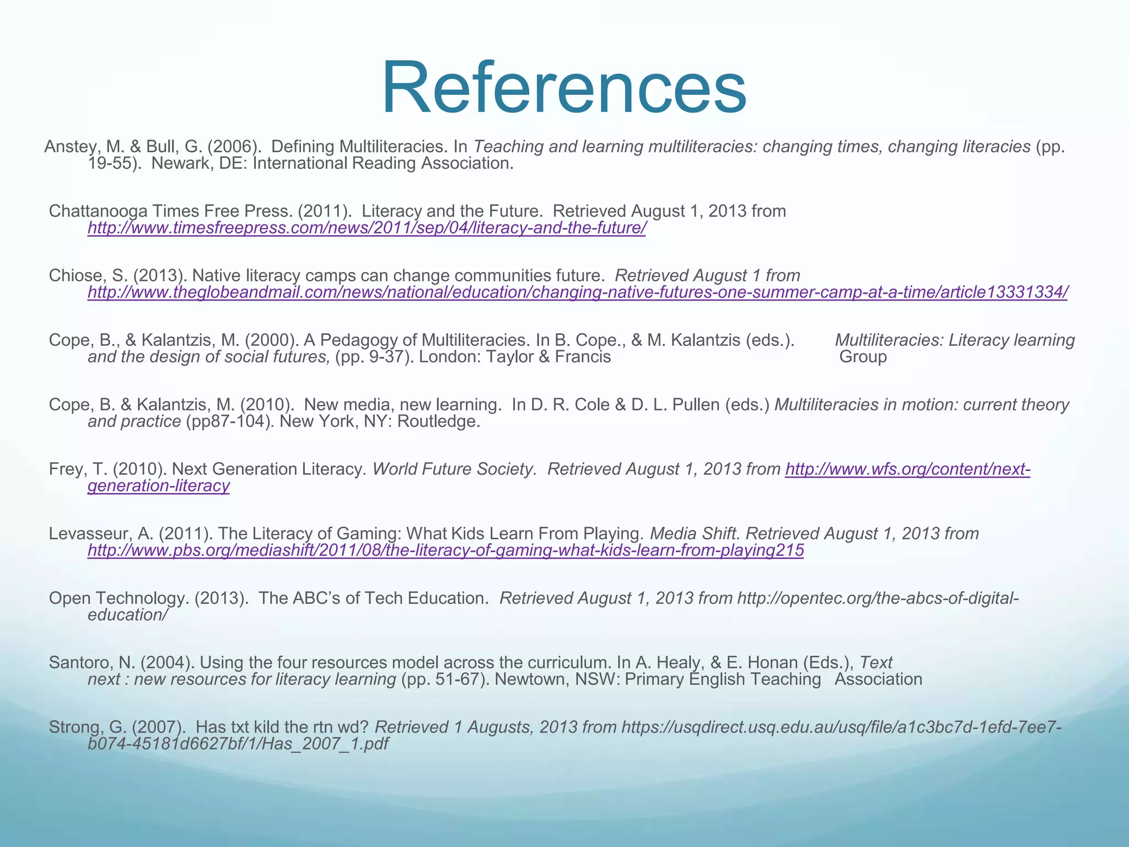Image resolution: width=1129 pixels, height=847 pixels.
Task: Select the Cope, B. & Kalantzis, M. (2010) entry
Action: click(559, 413)
